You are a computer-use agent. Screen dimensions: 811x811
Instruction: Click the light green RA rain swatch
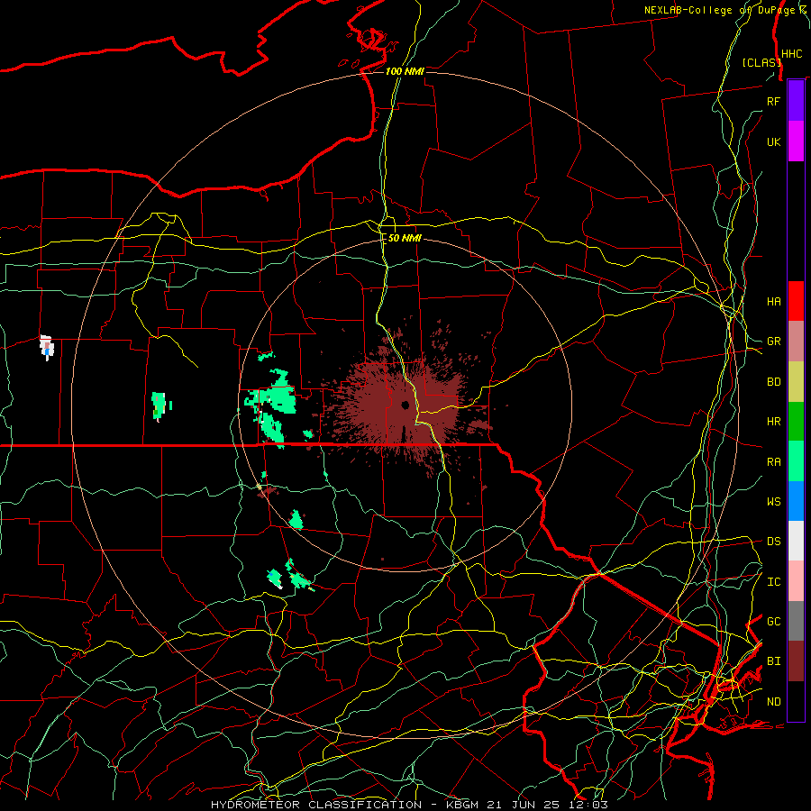pos(796,461)
